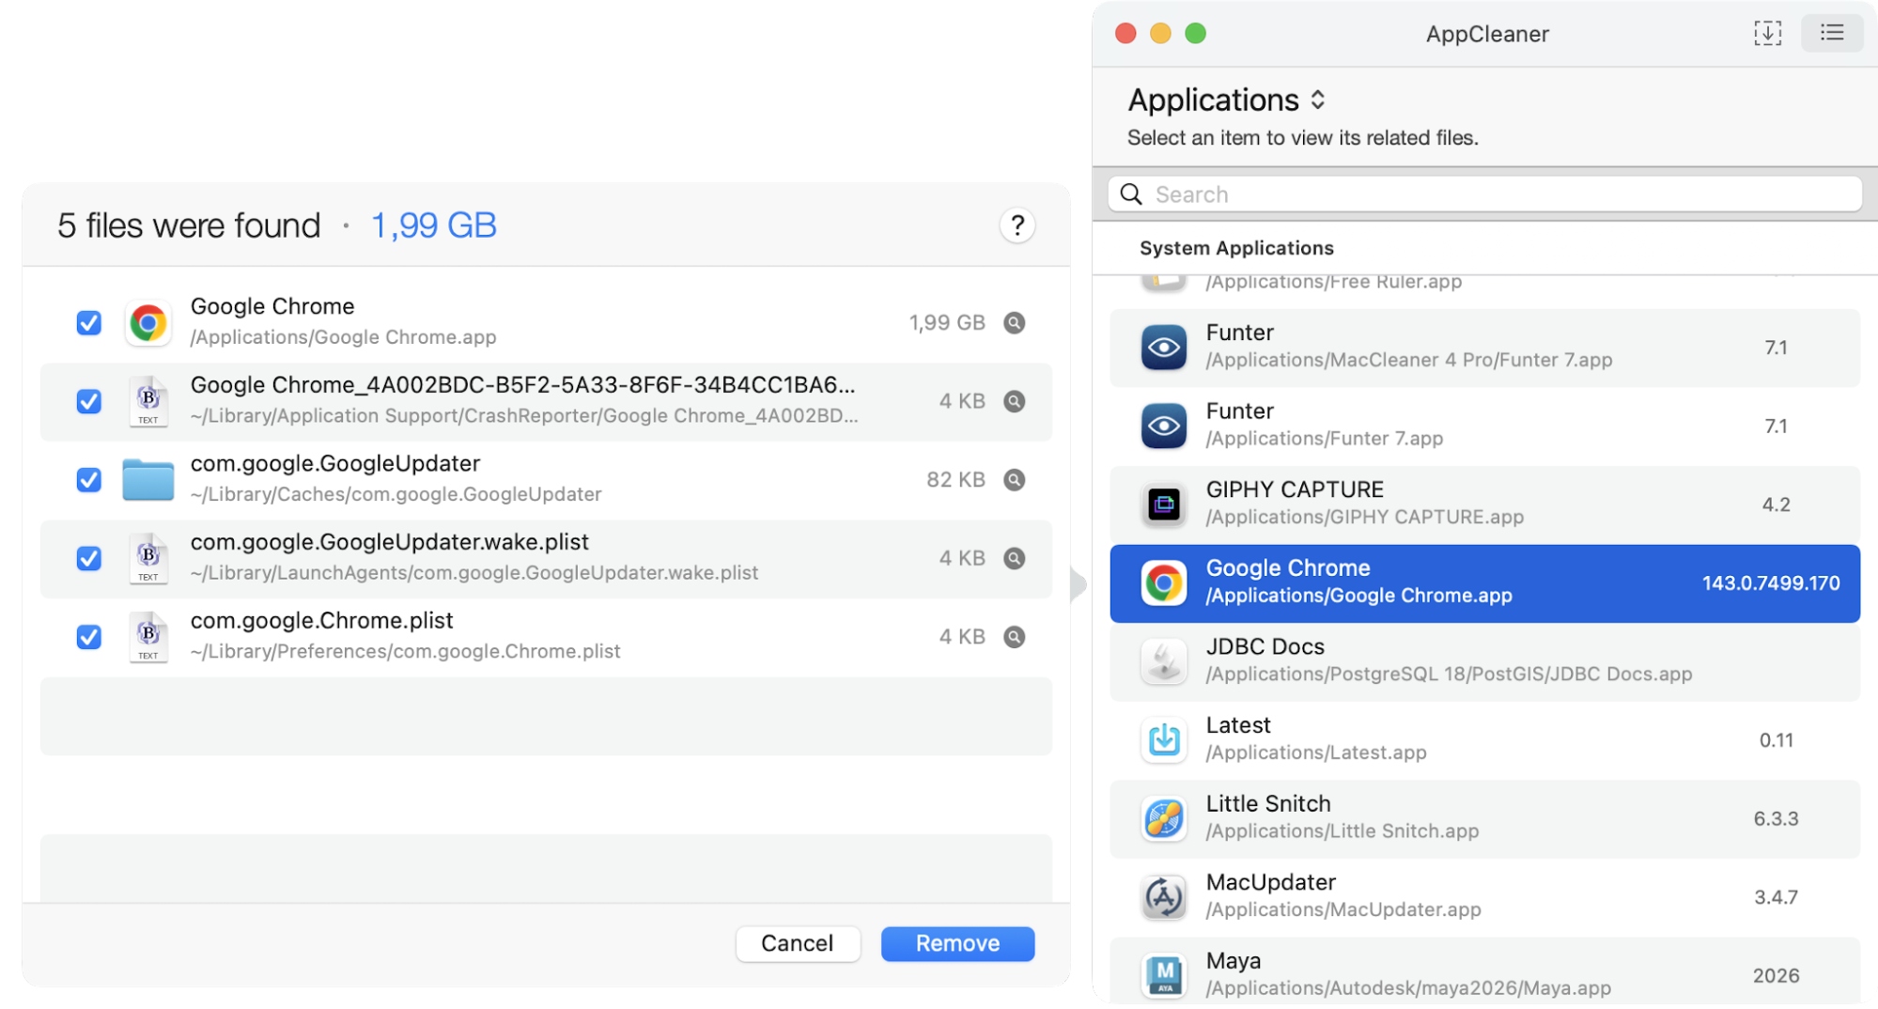
Task: Reveal com.google.Chrome.plist in Finder
Action: coord(1014,637)
